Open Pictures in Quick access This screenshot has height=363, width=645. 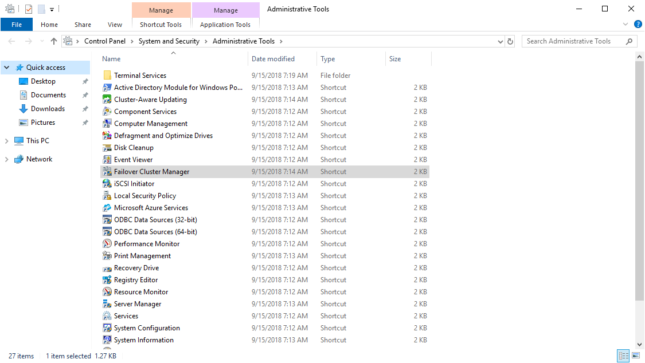click(43, 123)
